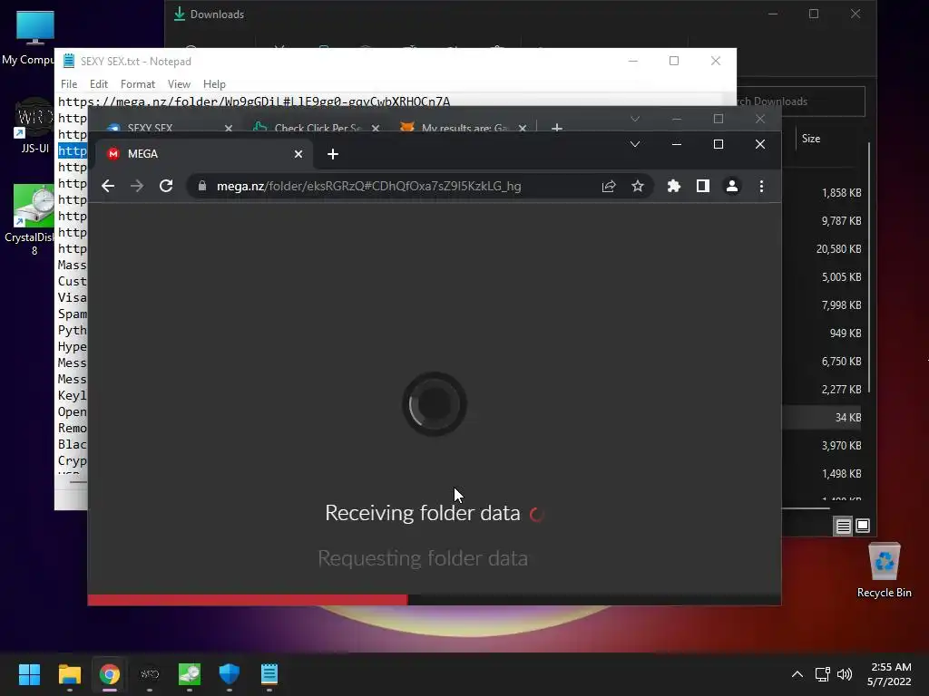Add new tab in background Chrome window
The height and width of the screenshot is (696, 929).
tap(557, 127)
